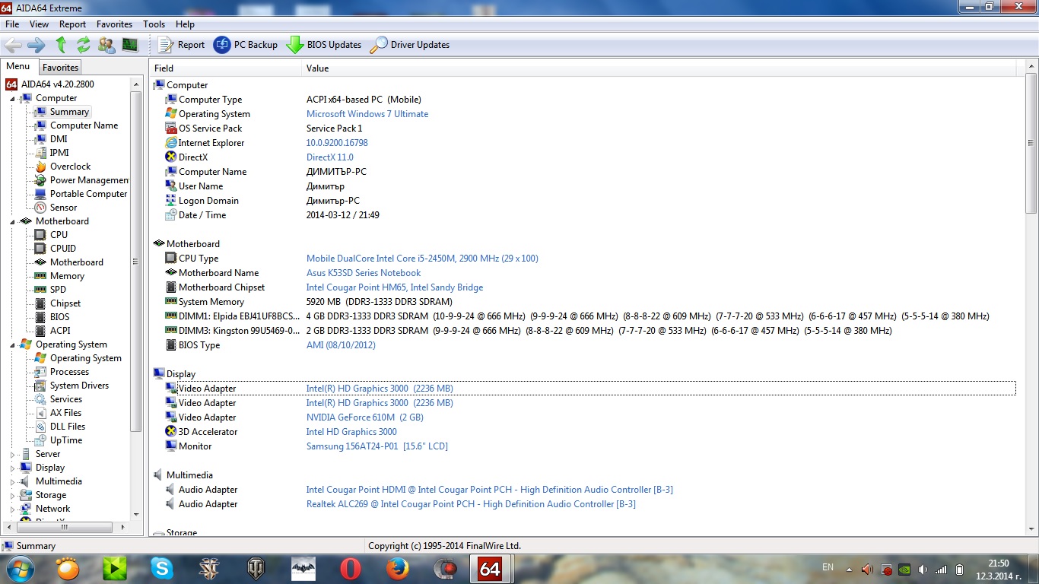Open the Report wizard from toolbar
The height and width of the screenshot is (584, 1039).
click(181, 45)
